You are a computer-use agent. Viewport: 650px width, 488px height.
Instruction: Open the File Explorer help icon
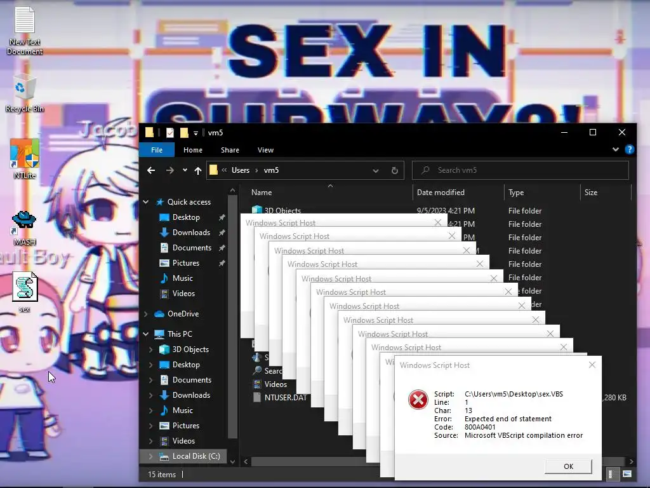click(x=629, y=149)
